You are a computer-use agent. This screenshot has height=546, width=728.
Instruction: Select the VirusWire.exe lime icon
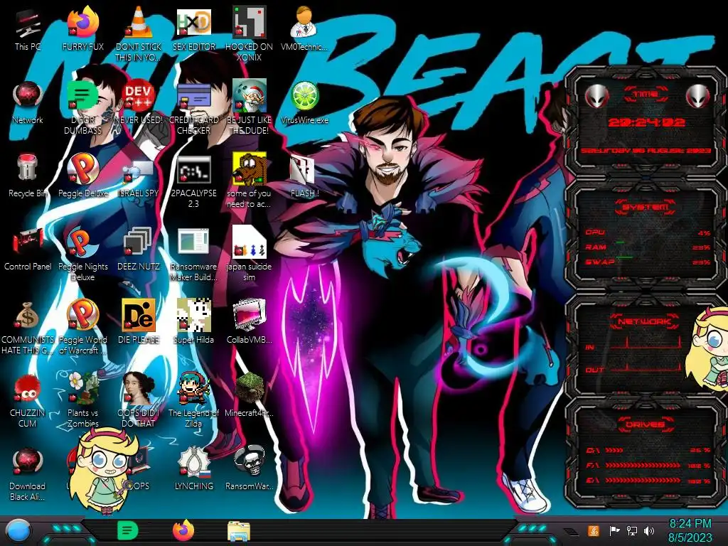tap(304, 102)
